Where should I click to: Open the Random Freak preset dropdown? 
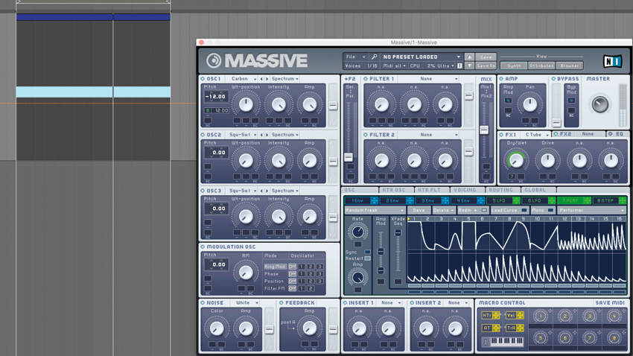[375, 210]
